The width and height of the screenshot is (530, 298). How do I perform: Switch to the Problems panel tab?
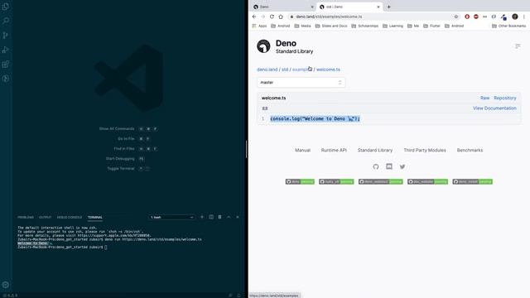(26, 217)
